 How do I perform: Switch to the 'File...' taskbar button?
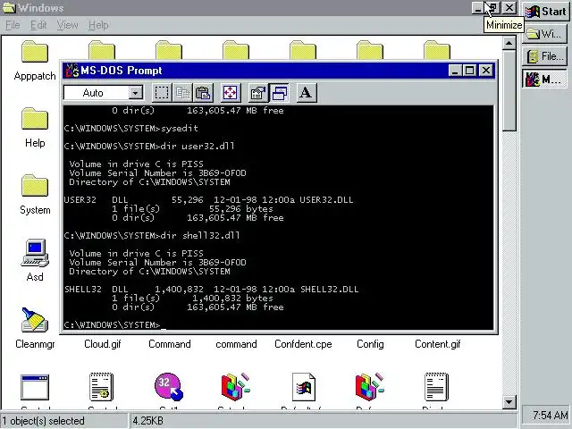tap(545, 56)
